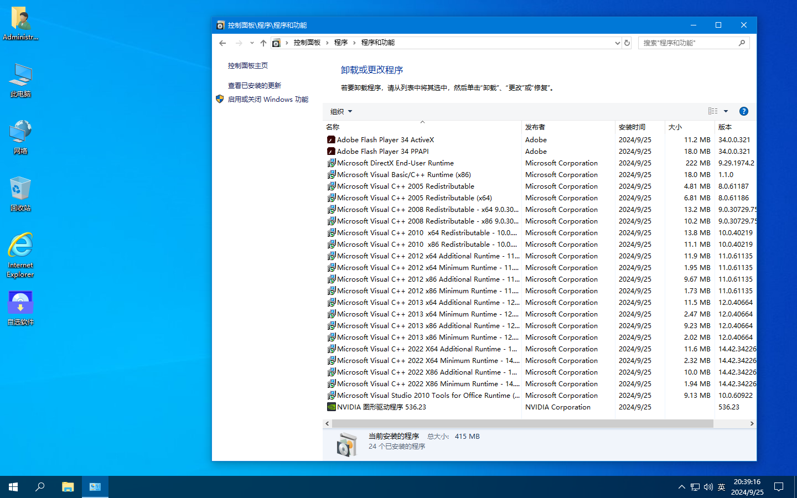The image size is (797, 498).
Task: Click 控制面板 breadcrumb segment
Action: point(307,43)
